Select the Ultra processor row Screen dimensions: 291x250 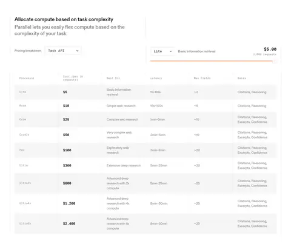point(145,165)
